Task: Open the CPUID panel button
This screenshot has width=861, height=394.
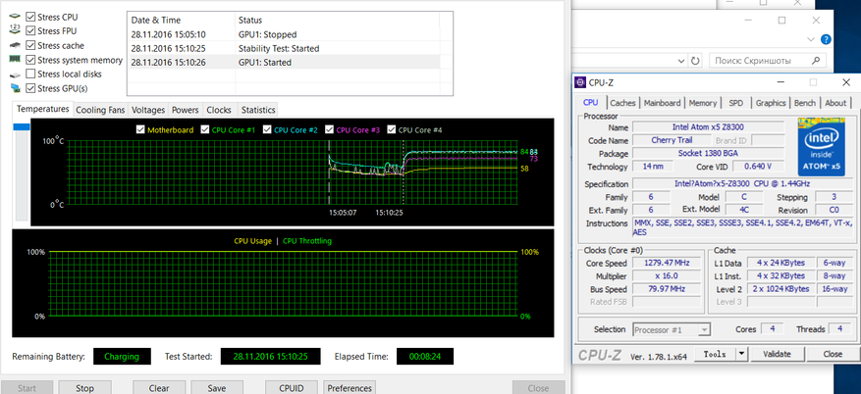Action: [x=291, y=387]
